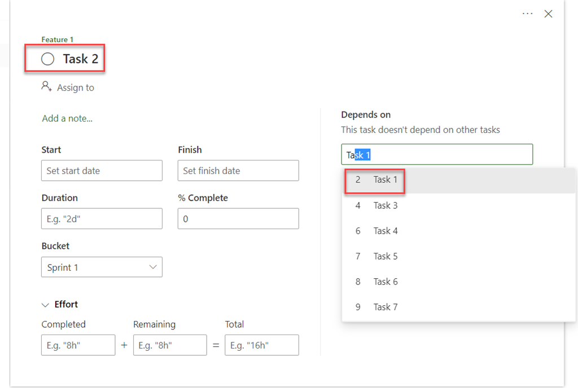Click the Total effort field

(261, 345)
